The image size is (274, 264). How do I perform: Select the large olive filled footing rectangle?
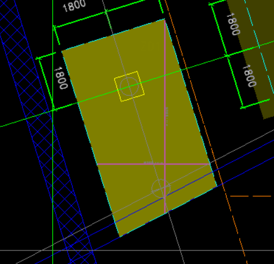click(140, 128)
